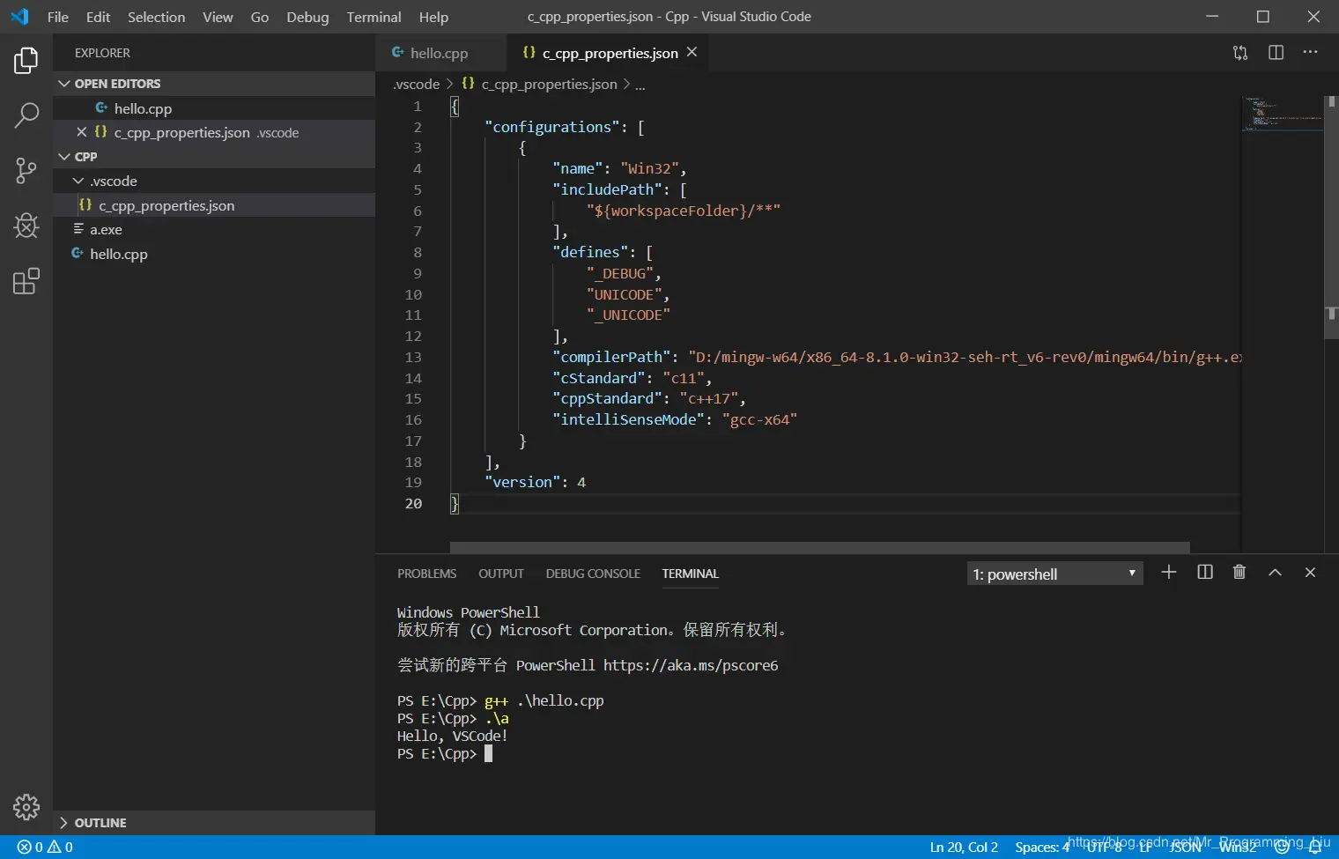Viewport: 1339px width, 859px height.
Task: Open hello.cpp in the CPP folder tree
Action: click(214, 254)
